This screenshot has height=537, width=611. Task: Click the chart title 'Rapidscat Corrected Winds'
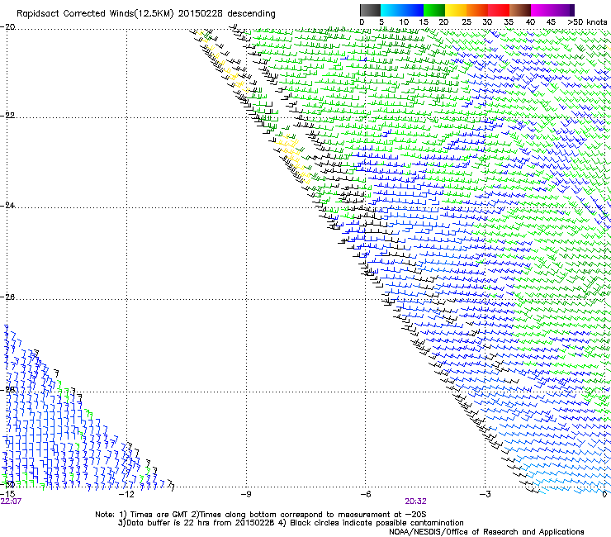pyautogui.click(x=73, y=13)
